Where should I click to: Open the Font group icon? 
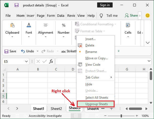point(29,25)
